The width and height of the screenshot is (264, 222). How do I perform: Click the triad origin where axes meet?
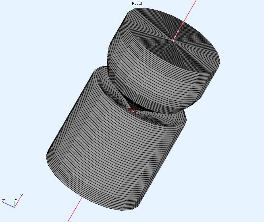pos(15,207)
